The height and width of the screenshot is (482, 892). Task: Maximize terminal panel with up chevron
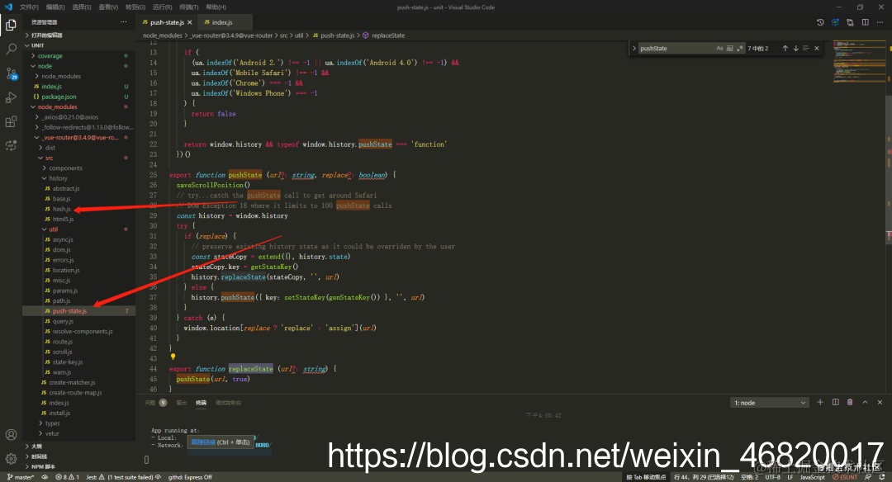coord(866,403)
